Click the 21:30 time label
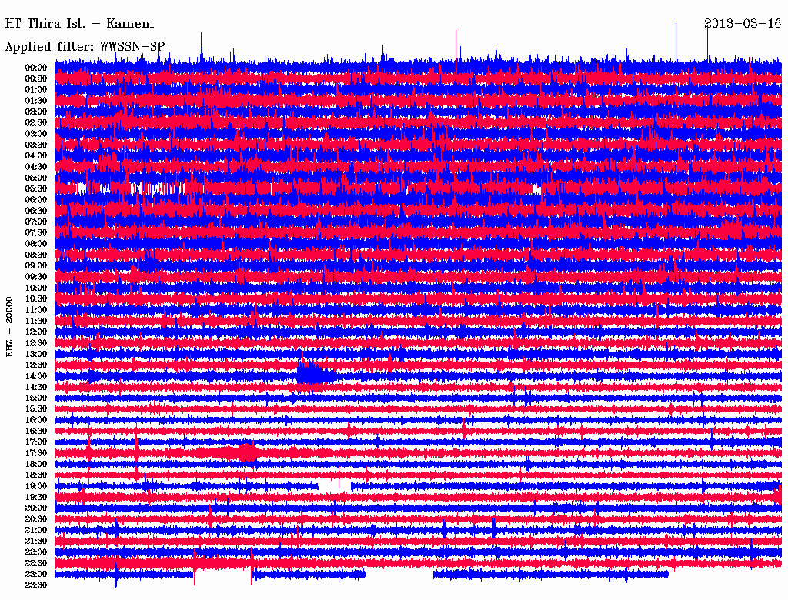This screenshot has width=788, height=600. click(x=36, y=542)
